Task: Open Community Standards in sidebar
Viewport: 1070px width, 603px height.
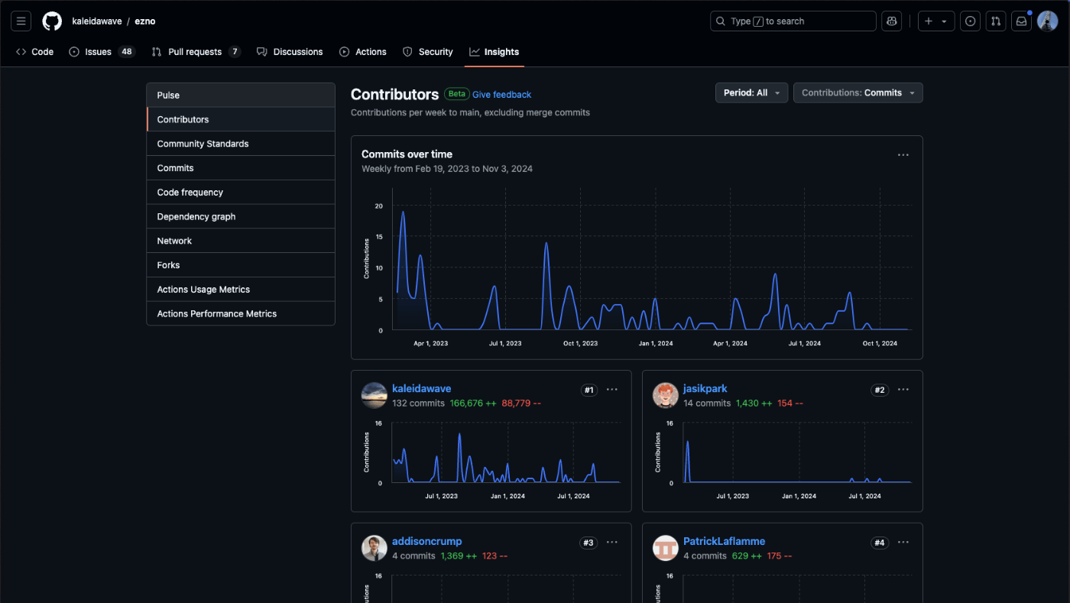Action: pyautogui.click(x=241, y=144)
